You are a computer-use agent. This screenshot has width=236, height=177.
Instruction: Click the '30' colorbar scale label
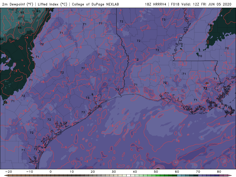click(x=114, y=172)
